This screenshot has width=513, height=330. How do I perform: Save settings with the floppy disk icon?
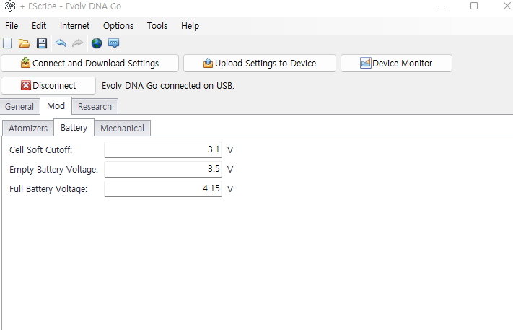pos(42,43)
